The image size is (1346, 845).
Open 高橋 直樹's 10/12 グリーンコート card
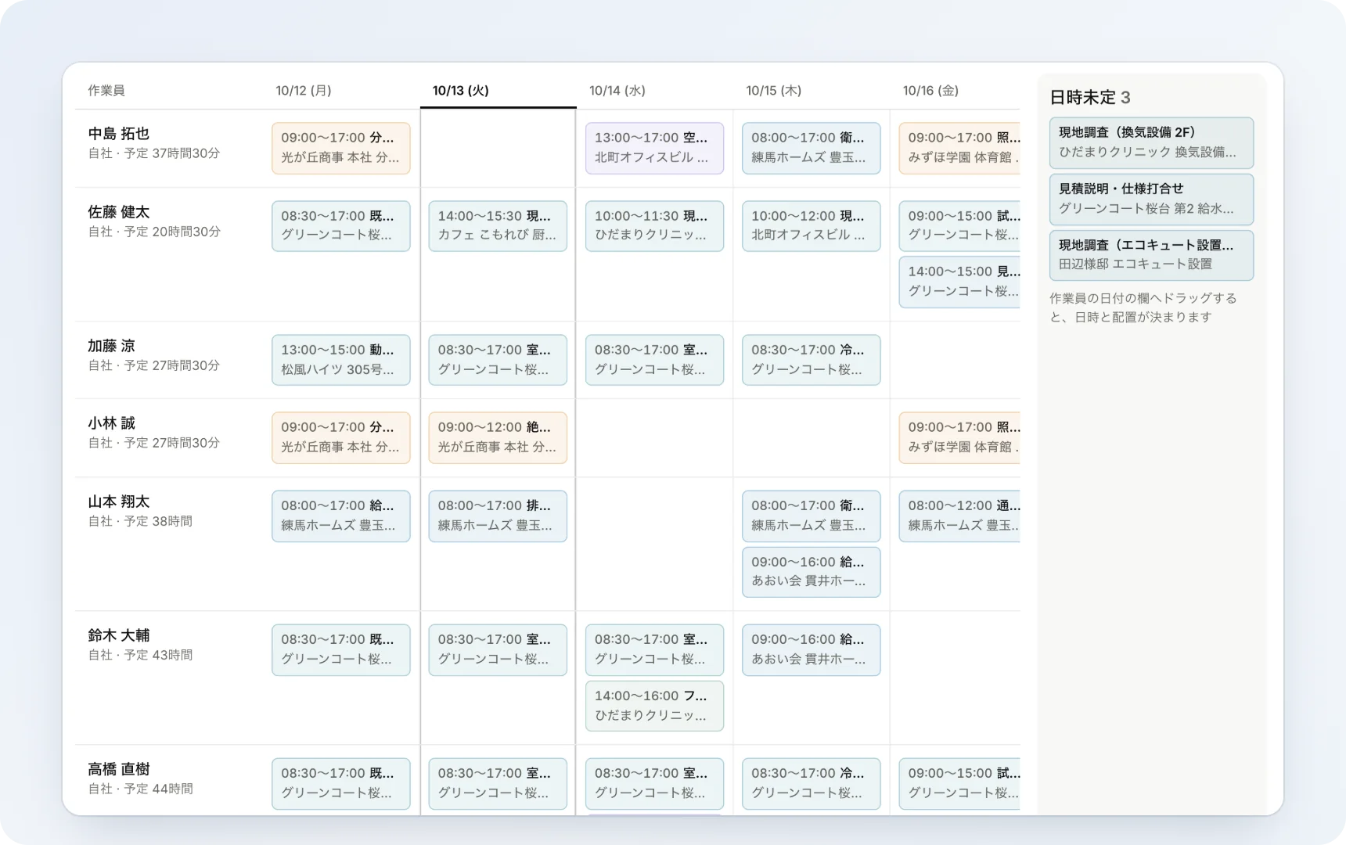click(x=341, y=784)
